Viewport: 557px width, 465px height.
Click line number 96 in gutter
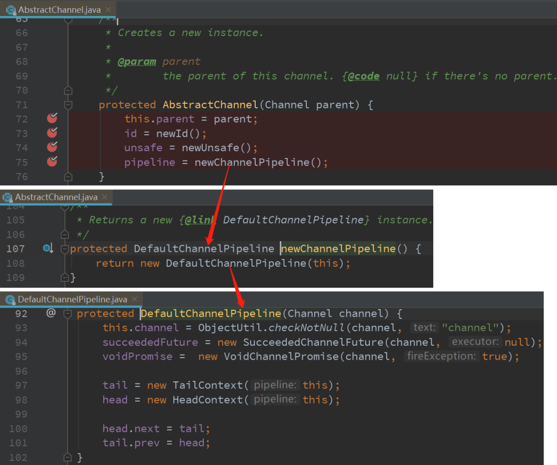(21, 371)
